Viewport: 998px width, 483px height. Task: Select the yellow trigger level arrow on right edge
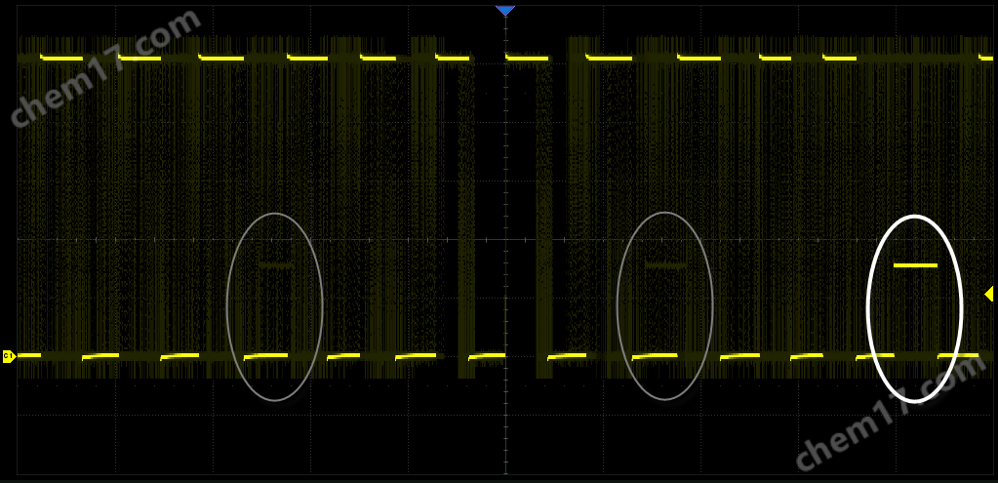click(988, 294)
